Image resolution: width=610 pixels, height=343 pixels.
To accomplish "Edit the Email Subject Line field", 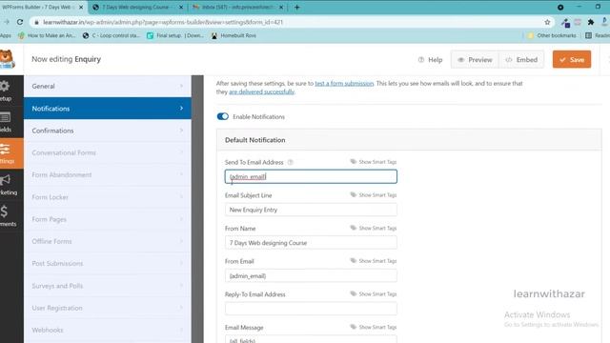I will click(311, 210).
